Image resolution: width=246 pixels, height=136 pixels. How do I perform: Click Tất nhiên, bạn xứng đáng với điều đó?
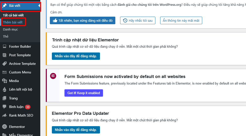pyautogui.click(x=83, y=20)
